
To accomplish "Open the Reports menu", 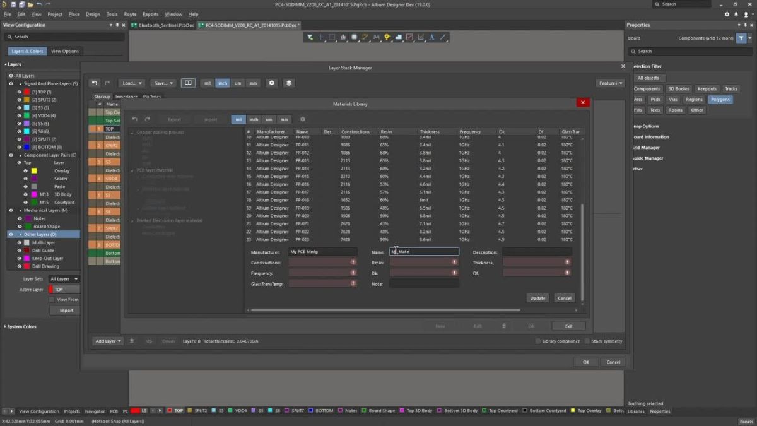I will click(x=150, y=14).
